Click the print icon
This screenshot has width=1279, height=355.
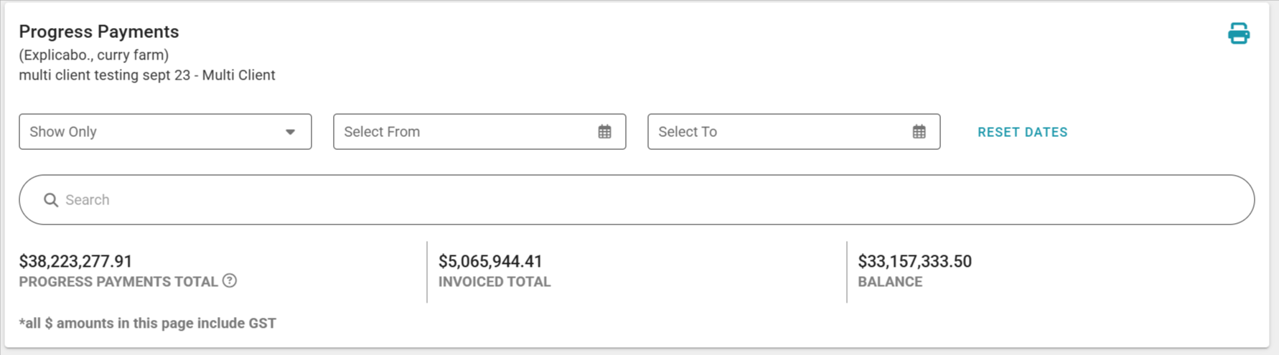coord(1238,34)
